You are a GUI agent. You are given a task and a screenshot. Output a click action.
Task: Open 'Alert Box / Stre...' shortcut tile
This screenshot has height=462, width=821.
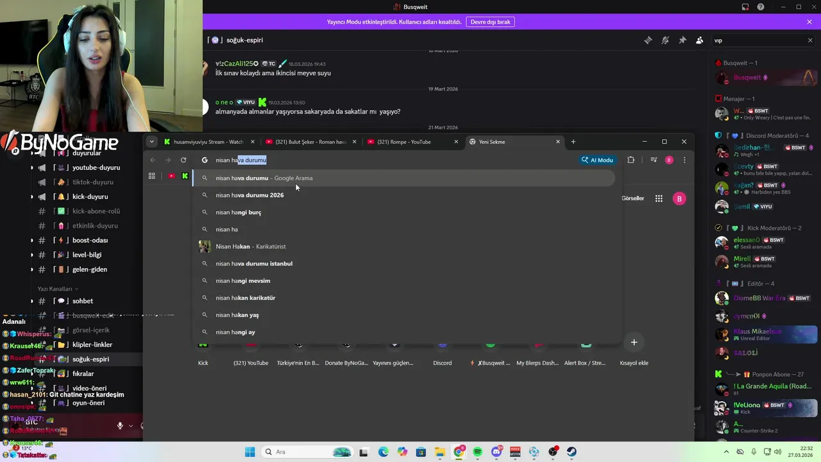coord(584,354)
